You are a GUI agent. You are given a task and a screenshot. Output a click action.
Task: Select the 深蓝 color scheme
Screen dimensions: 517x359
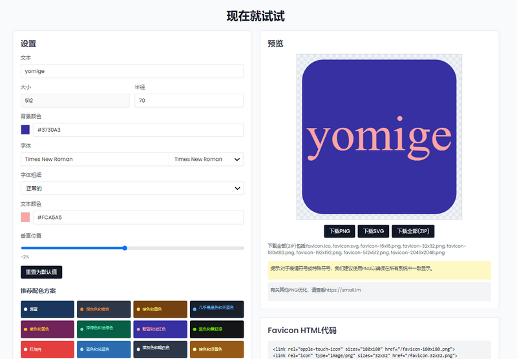(47, 309)
